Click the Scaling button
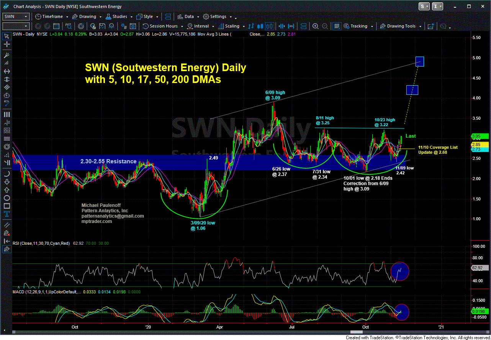The height and width of the screenshot is (340, 491). click(x=229, y=26)
